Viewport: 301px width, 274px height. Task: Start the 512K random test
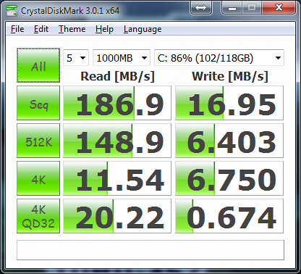coord(38,141)
